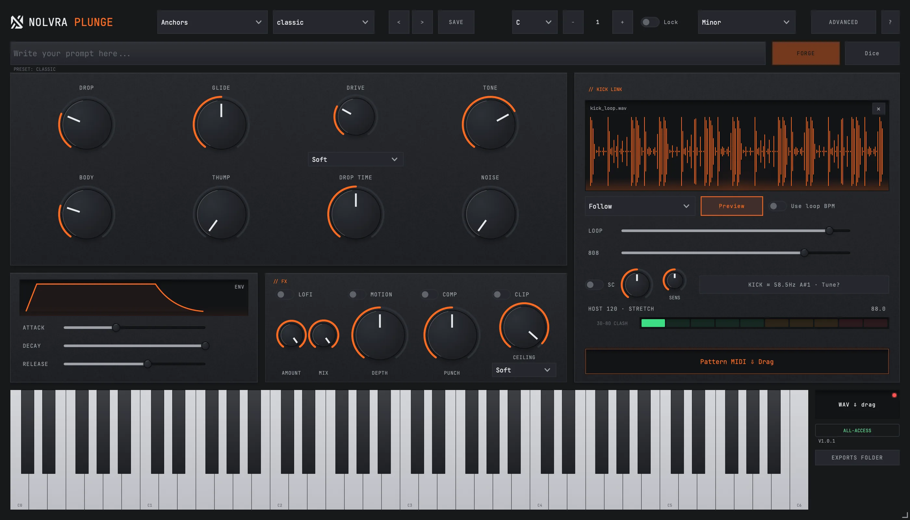The height and width of the screenshot is (520, 910).
Task: Open the ADVANCED panel
Action: pos(843,22)
